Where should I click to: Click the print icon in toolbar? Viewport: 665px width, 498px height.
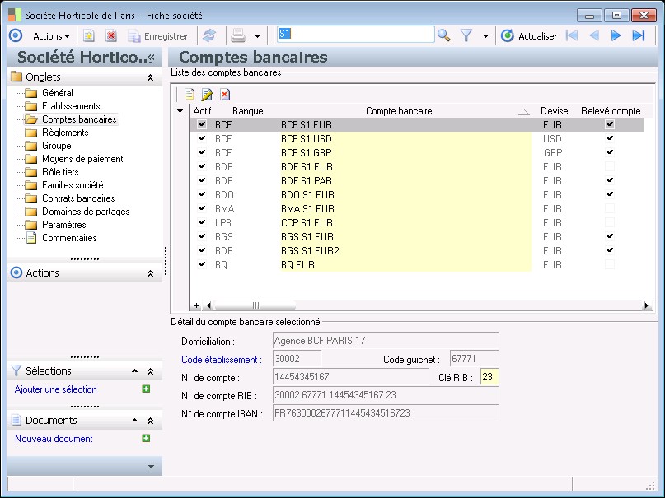(238, 35)
